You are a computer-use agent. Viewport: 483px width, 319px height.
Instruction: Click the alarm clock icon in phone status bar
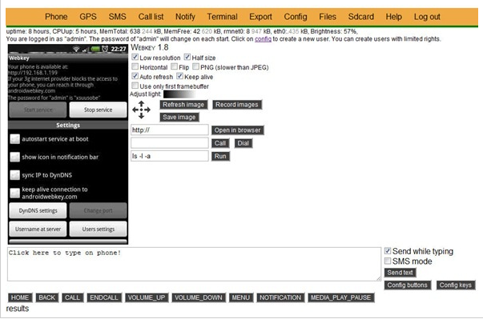[x=105, y=49]
